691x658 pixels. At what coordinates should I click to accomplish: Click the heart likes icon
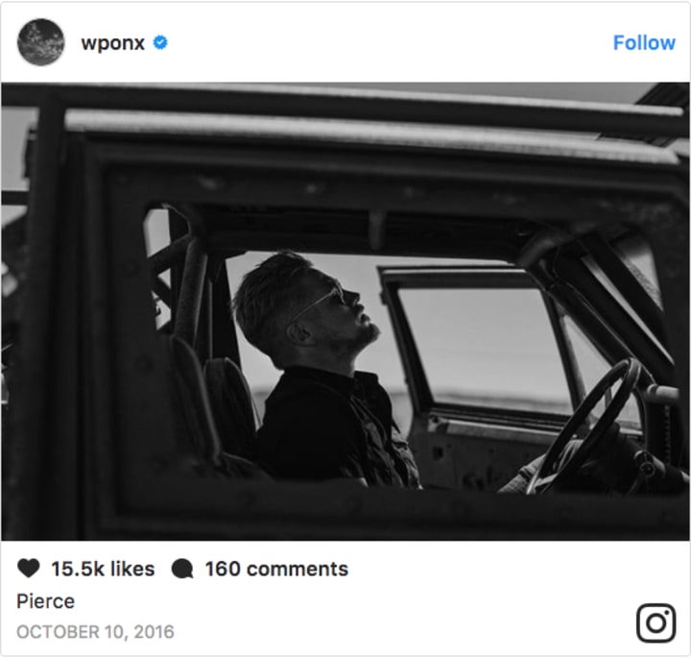tap(29, 568)
